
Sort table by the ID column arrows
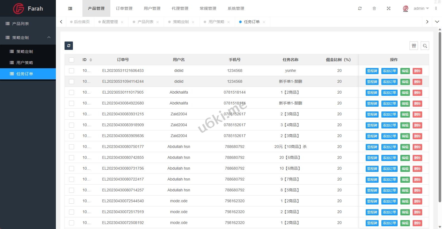[91, 60]
